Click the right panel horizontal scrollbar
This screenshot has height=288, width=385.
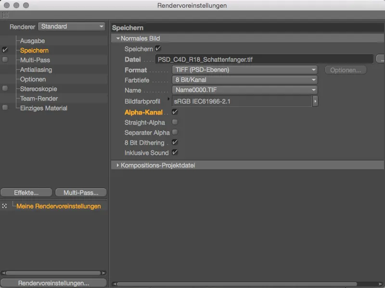click(x=237, y=284)
